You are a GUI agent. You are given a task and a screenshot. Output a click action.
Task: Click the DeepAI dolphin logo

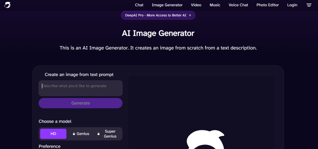pyautogui.click(x=7, y=5)
